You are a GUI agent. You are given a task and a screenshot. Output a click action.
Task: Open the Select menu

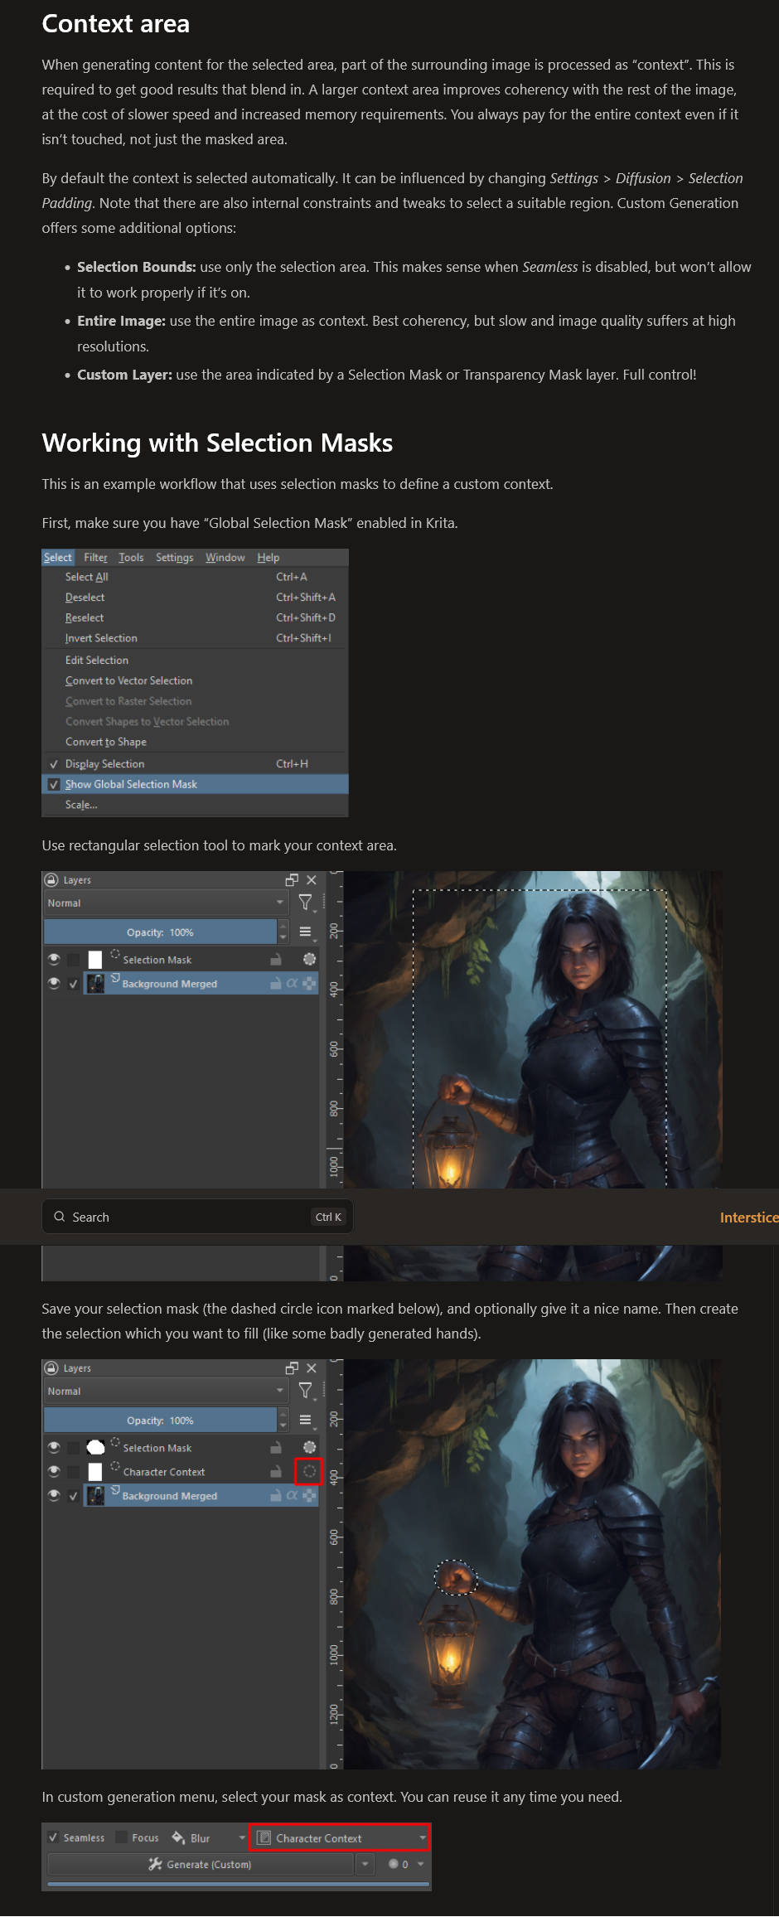[x=58, y=558]
